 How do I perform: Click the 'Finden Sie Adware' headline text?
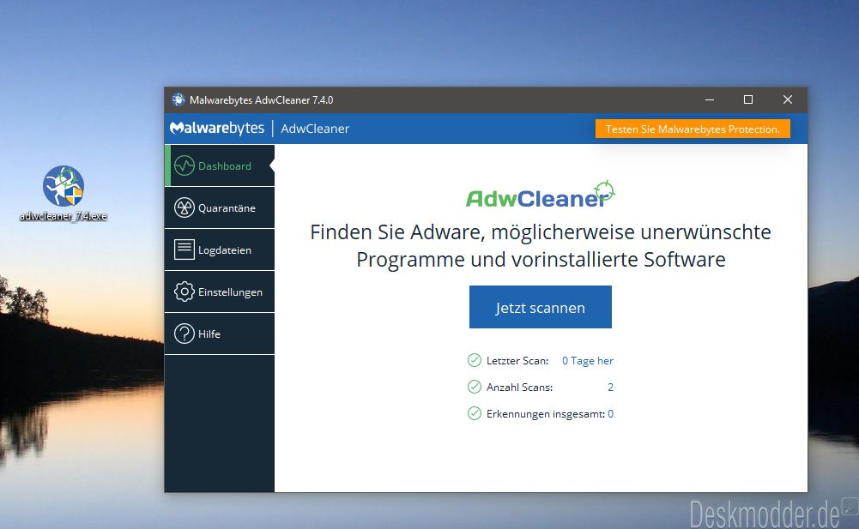(x=540, y=245)
